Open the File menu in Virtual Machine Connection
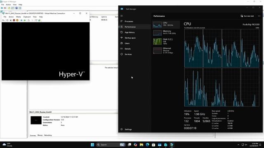Image resolution: width=264 pixels, height=148 pixels. [x=5, y=17]
